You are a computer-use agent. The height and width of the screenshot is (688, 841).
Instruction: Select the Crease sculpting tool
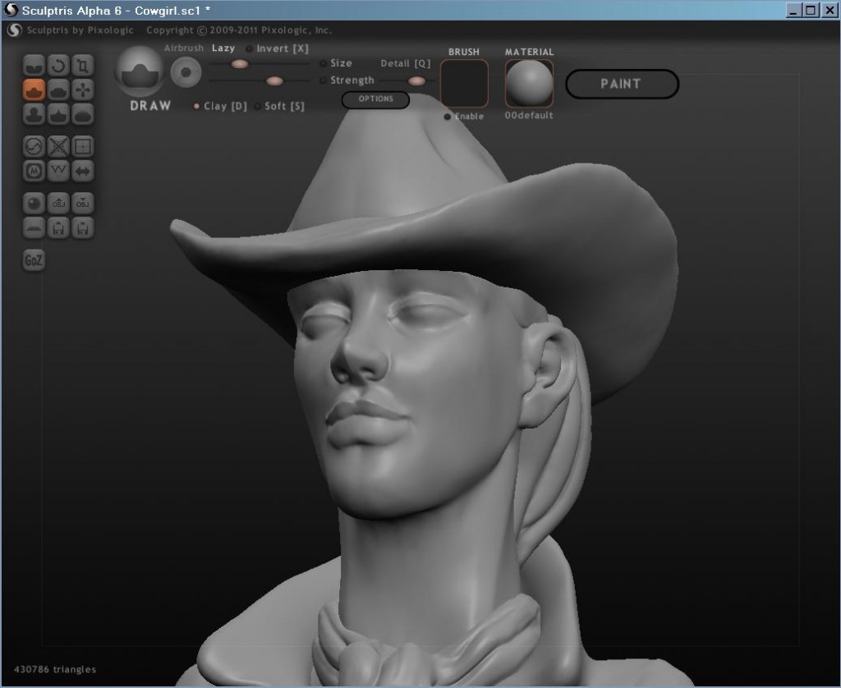pos(34,65)
